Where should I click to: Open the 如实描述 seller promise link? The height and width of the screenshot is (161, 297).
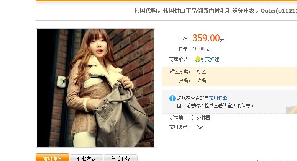[x=210, y=59]
